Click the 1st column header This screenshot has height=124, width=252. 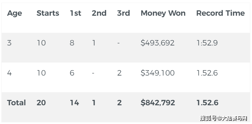(75, 13)
